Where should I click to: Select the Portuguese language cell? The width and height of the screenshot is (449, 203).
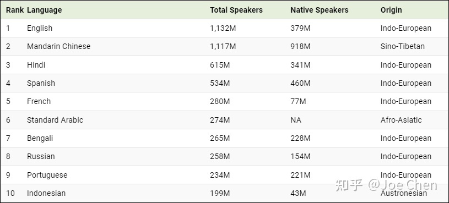[x=47, y=175]
